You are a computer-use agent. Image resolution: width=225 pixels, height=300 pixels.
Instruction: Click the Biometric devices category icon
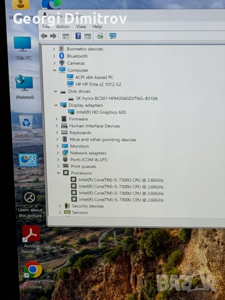point(61,49)
